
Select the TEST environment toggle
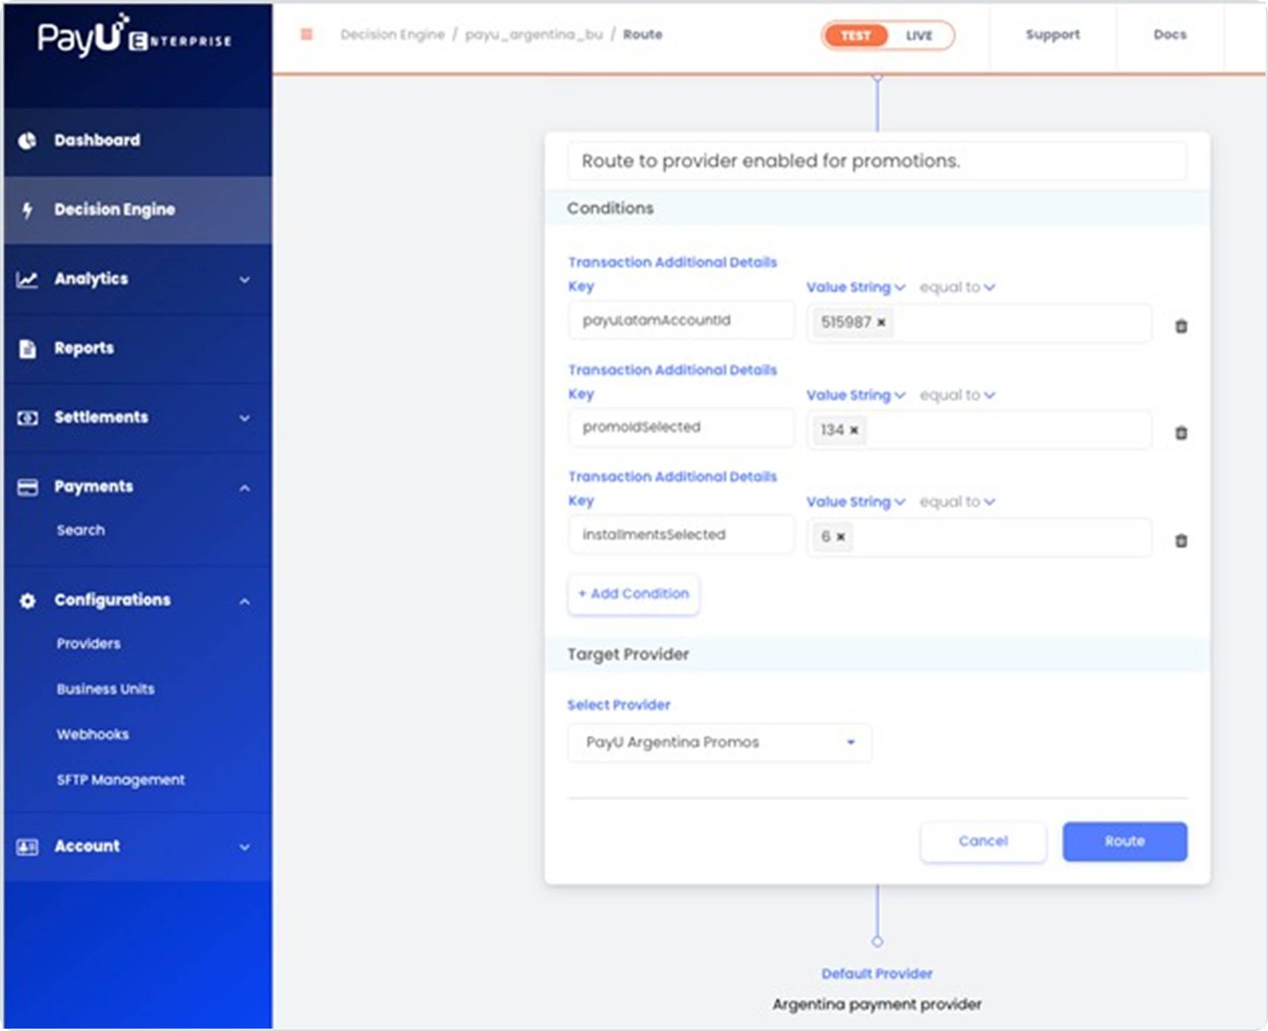[x=856, y=36]
